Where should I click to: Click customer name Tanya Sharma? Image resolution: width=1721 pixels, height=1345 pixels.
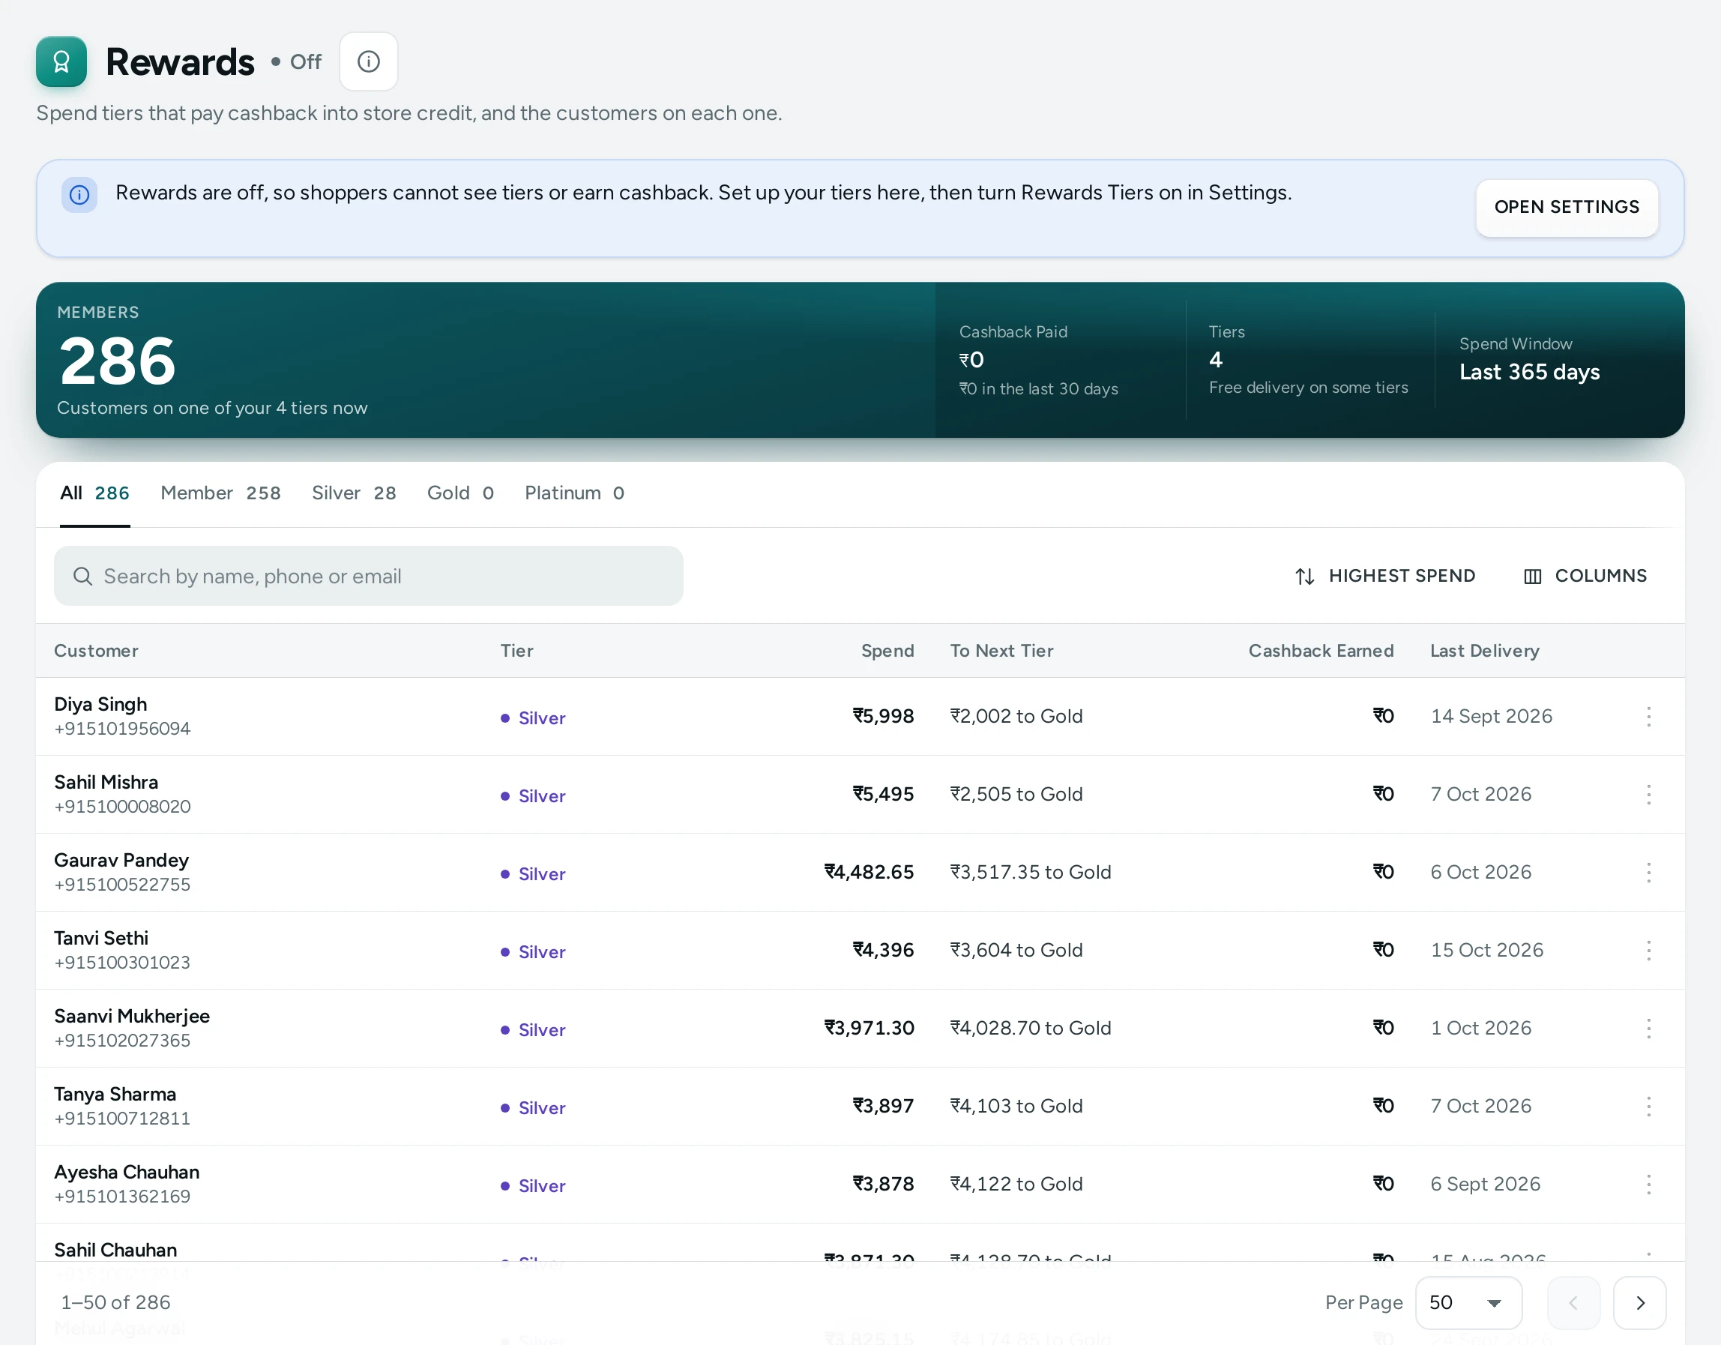115,1095
